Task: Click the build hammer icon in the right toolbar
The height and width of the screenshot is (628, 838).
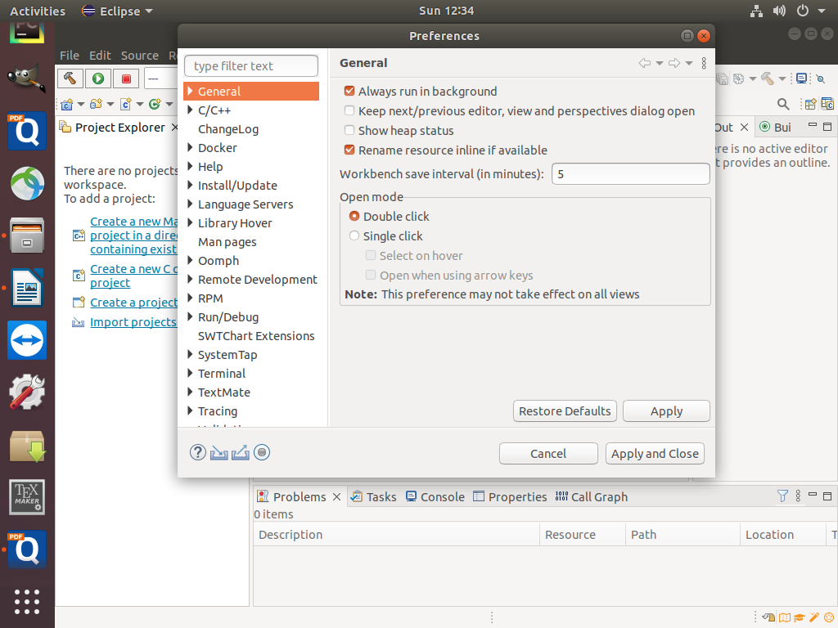Action: click(x=768, y=79)
